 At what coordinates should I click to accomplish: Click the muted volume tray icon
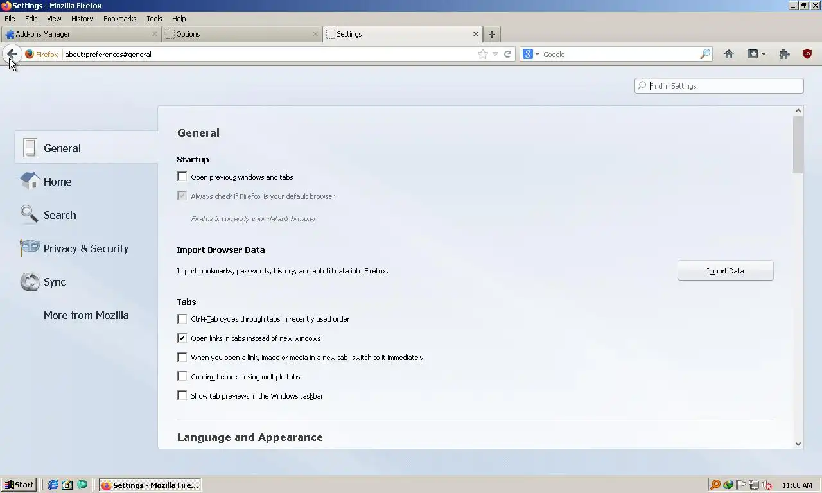(x=766, y=485)
